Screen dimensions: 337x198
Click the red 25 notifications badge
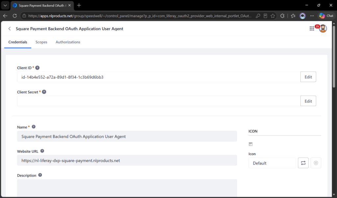coord(317,26)
